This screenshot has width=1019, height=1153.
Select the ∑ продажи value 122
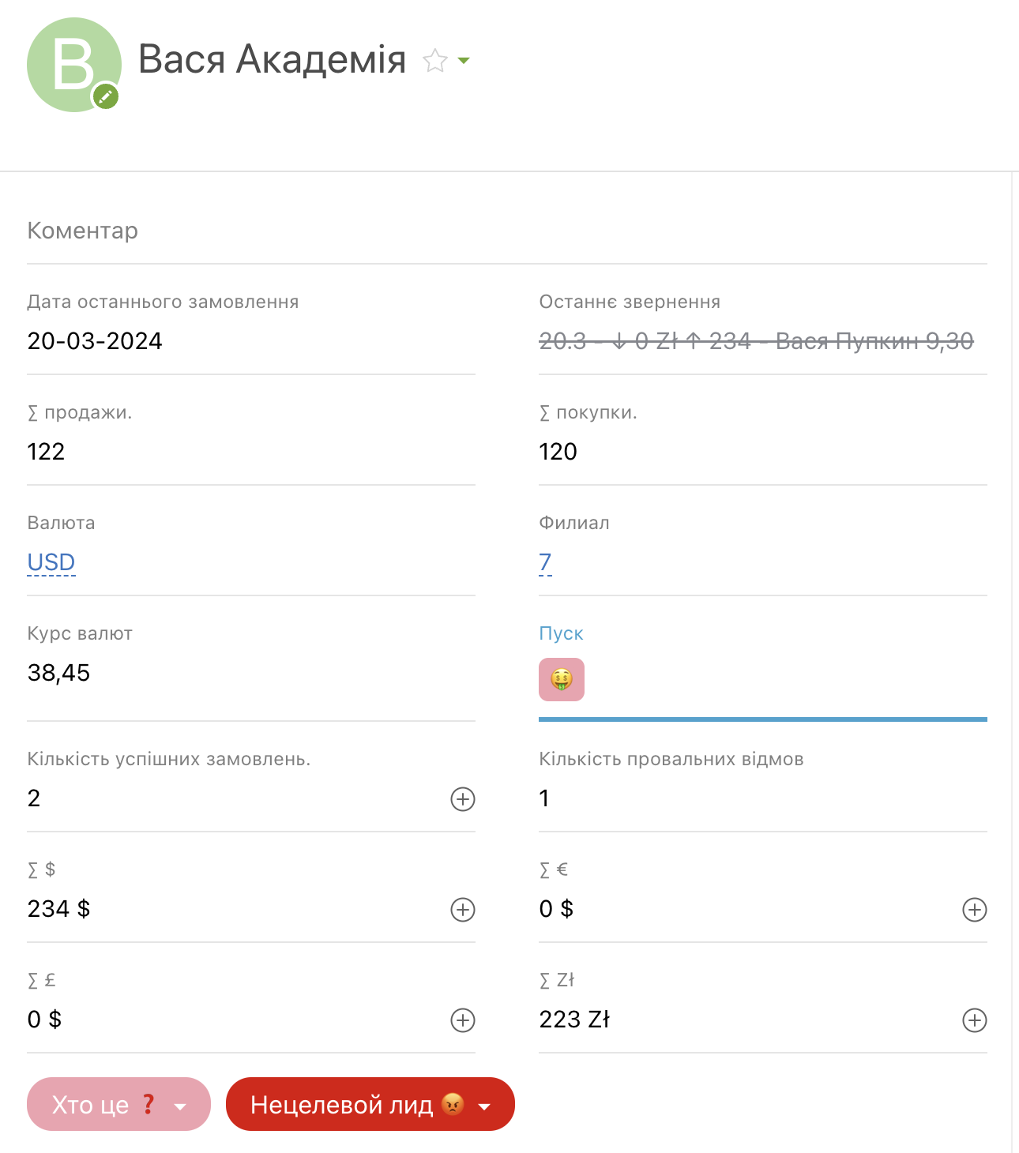pos(46,452)
